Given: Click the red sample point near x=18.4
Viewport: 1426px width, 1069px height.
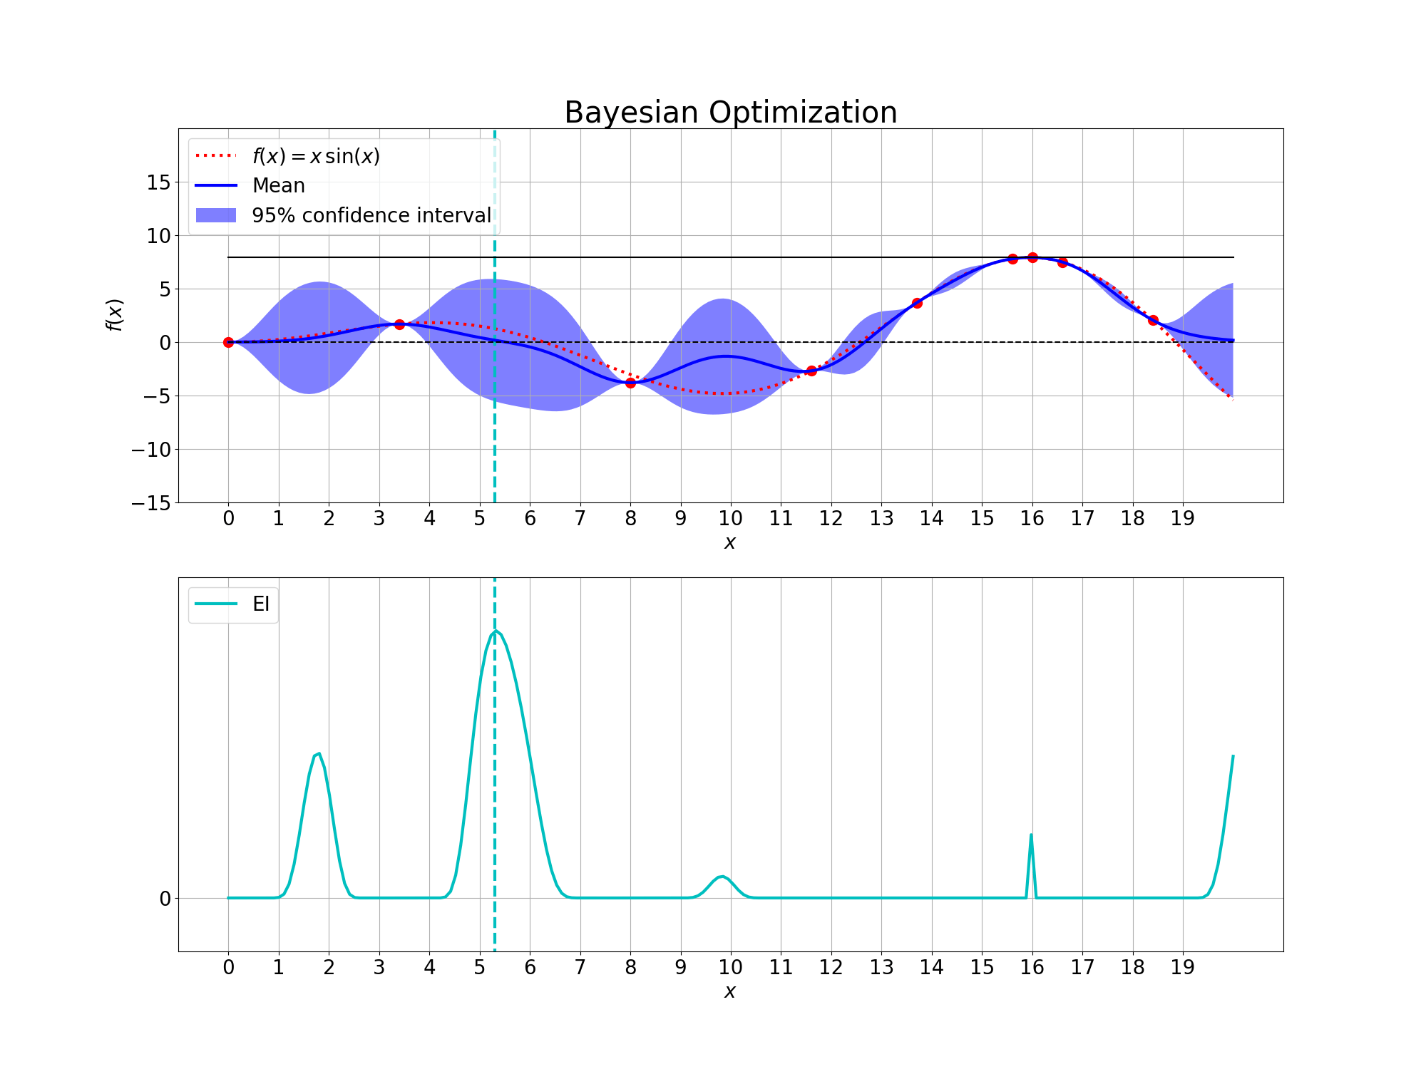Looking at the screenshot, I should [1153, 320].
